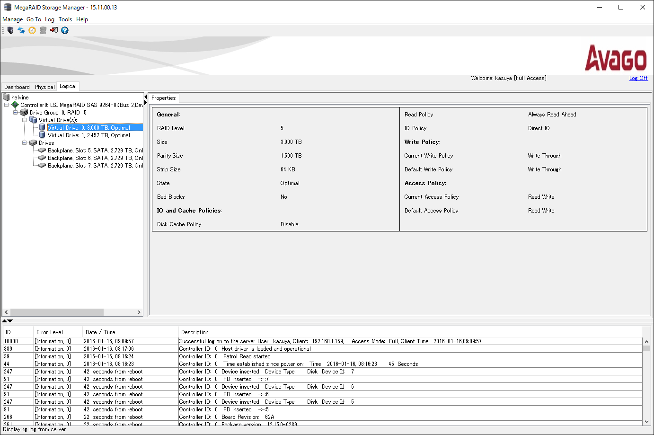Collapse the Virtual Drive(s) node

click(x=25, y=120)
